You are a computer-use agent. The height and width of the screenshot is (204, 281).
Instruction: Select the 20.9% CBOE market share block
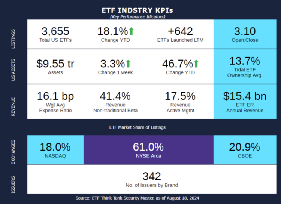pos(244,150)
